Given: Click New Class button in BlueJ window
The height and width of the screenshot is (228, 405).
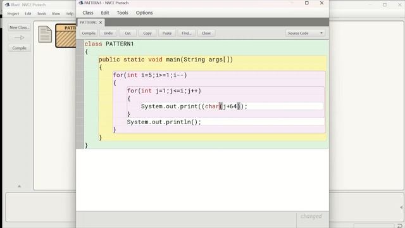Looking at the screenshot, I should point(20,27).
